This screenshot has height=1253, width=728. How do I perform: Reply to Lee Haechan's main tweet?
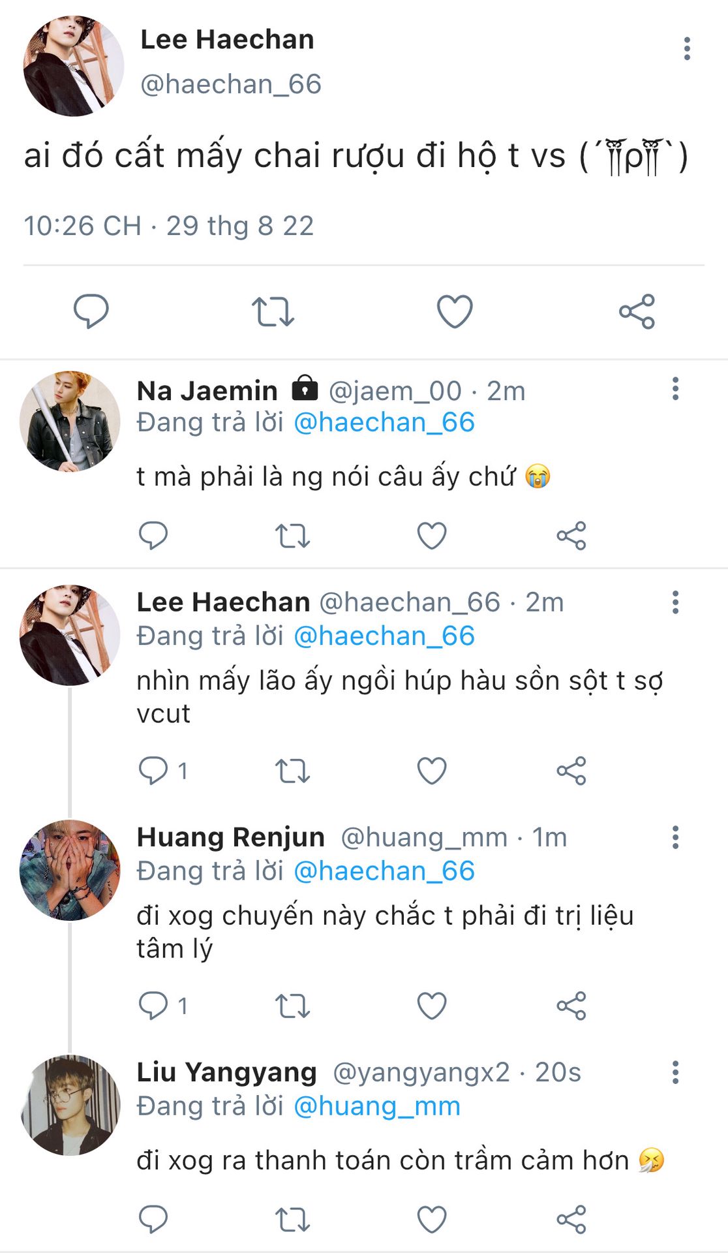pos(91,311)
